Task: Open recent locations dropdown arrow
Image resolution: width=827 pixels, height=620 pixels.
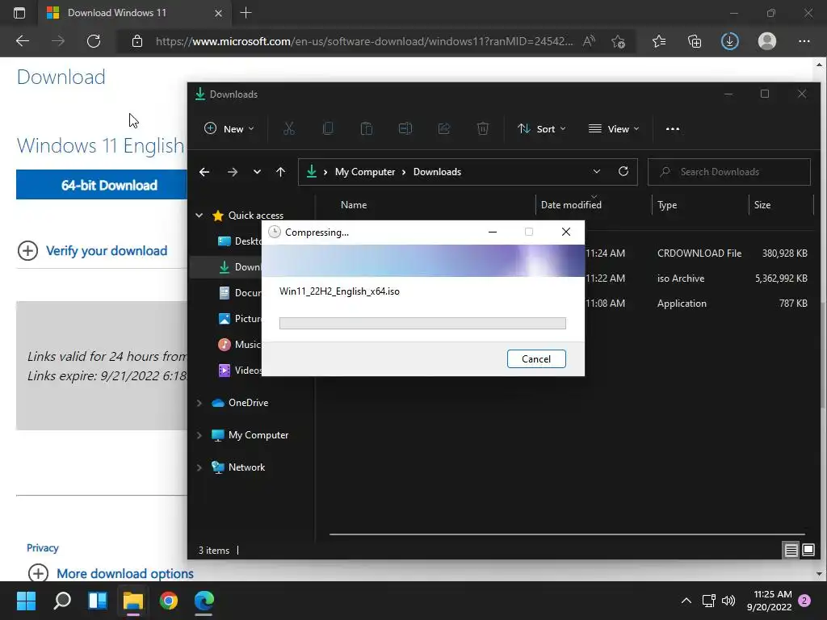Action: tap(257, 172)
